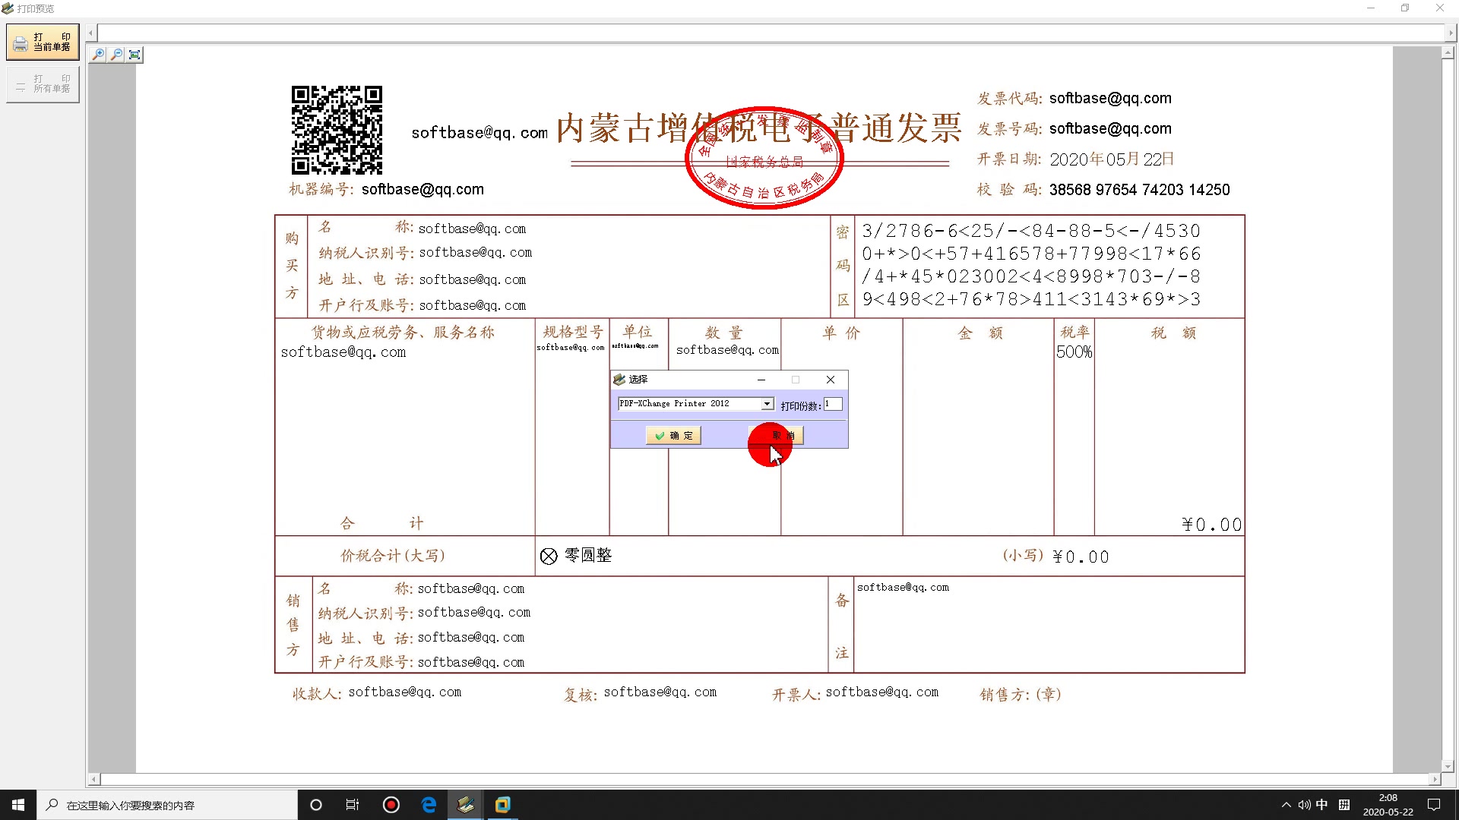
Task: Click the red recording taskbar icon
Action: 391,805
